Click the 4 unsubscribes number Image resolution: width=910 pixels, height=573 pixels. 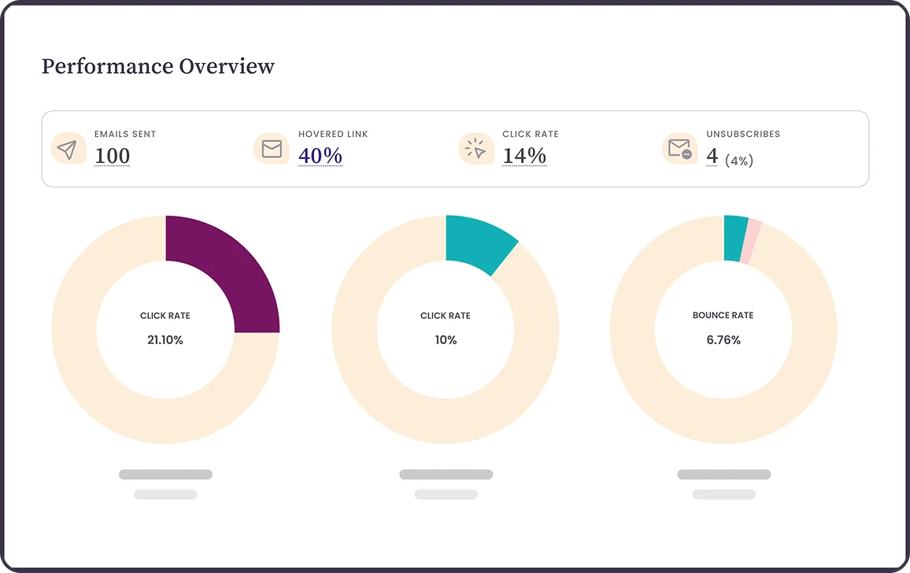(712, 156)
